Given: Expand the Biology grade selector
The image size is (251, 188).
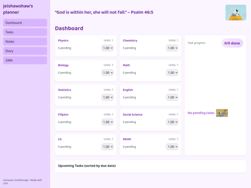Looking at the screenshot, I should pyautogui.click(x=107, y=72).
